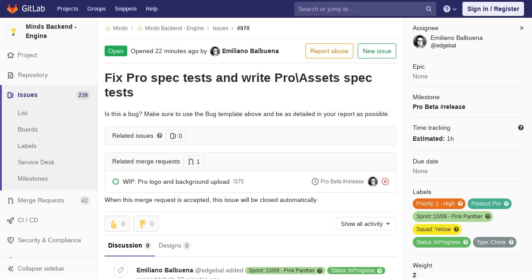Remove the related merge request red X
Image resolution: width=532 pixels, height=279 pixels.
385,182
